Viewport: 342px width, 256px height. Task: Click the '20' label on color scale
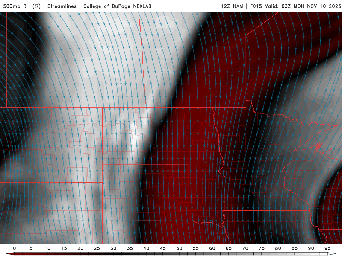coord(80,248)
